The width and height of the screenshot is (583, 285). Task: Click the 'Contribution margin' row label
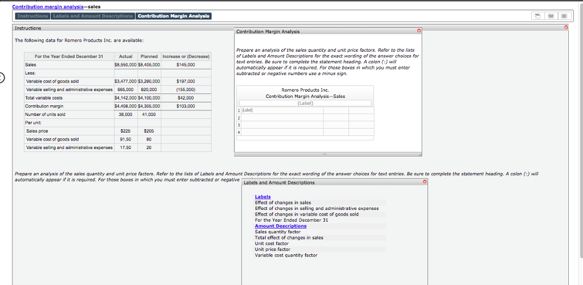point(42,106)
